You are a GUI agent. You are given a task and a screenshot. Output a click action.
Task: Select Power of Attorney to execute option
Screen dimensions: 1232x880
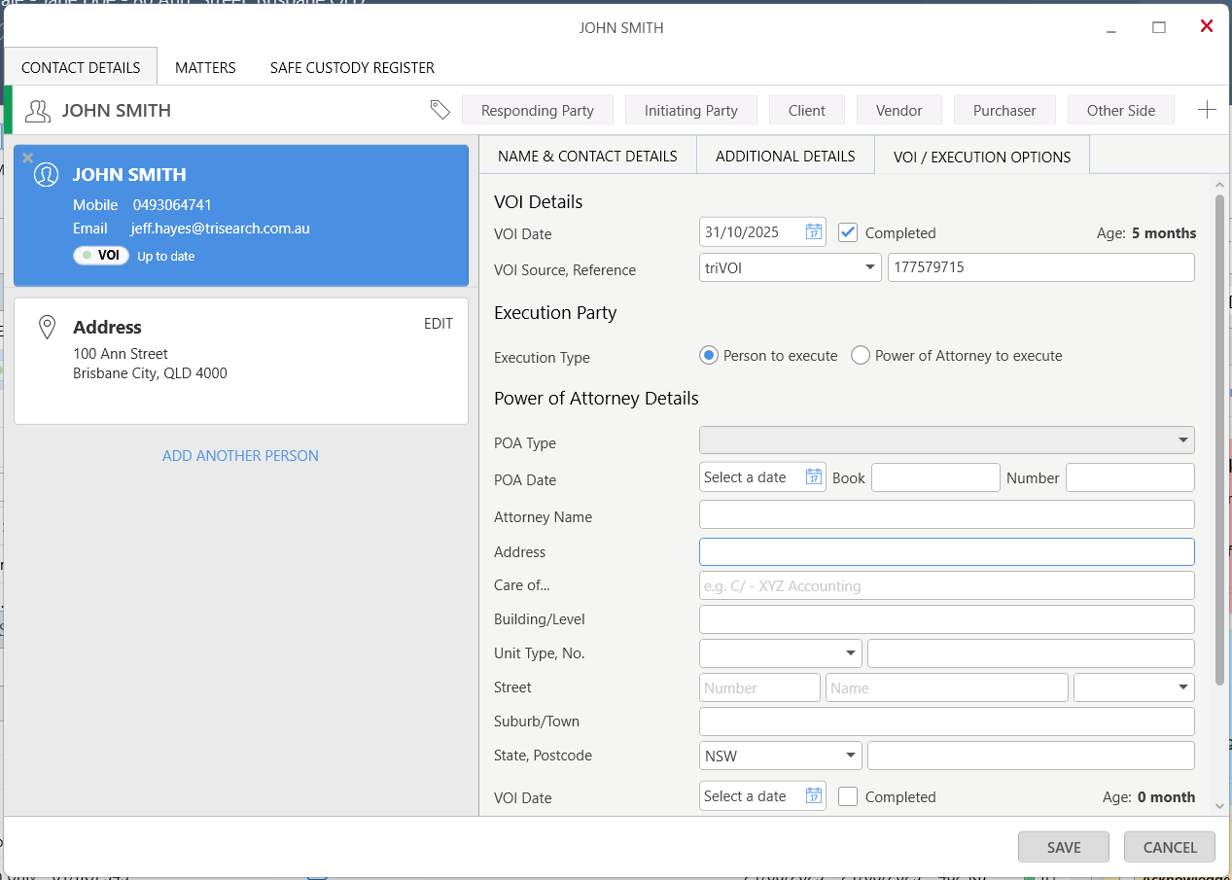point(860,356)
